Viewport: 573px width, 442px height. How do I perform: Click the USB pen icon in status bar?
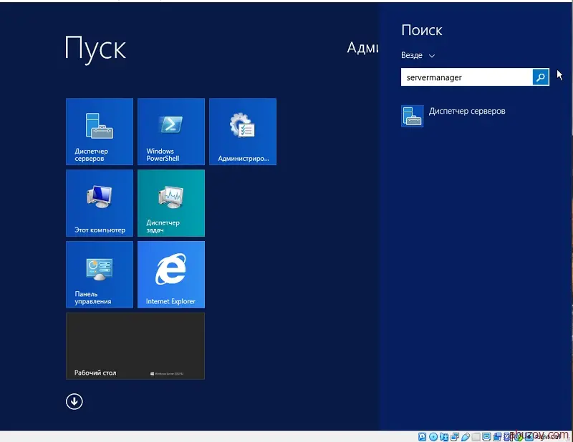[x=466, y=436]
